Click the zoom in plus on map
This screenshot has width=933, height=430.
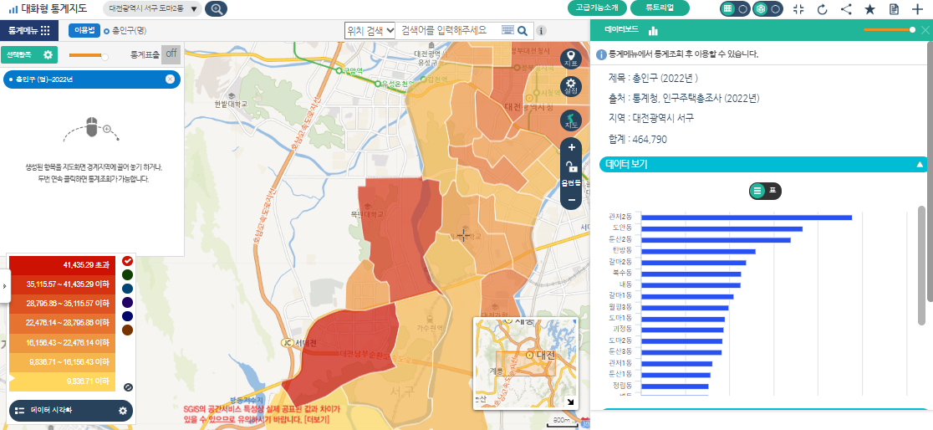tap(572, 147)
